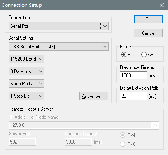The image size is (168, 155).
Task: Confirm settings with the OK button
Action: (x=148, y=19)
